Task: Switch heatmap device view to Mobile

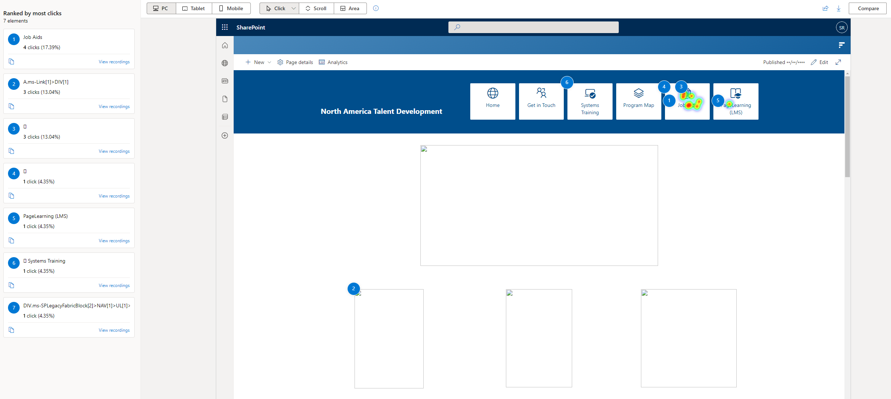Action: 231,8
